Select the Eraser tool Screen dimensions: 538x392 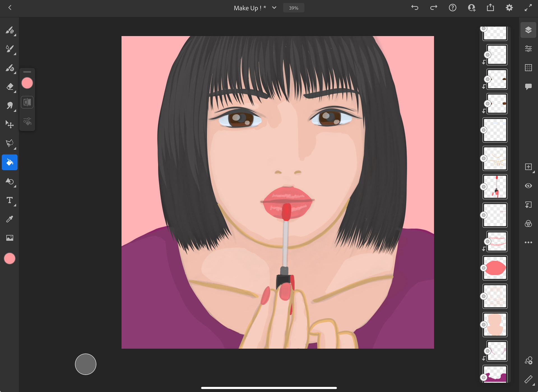point(10,87)
